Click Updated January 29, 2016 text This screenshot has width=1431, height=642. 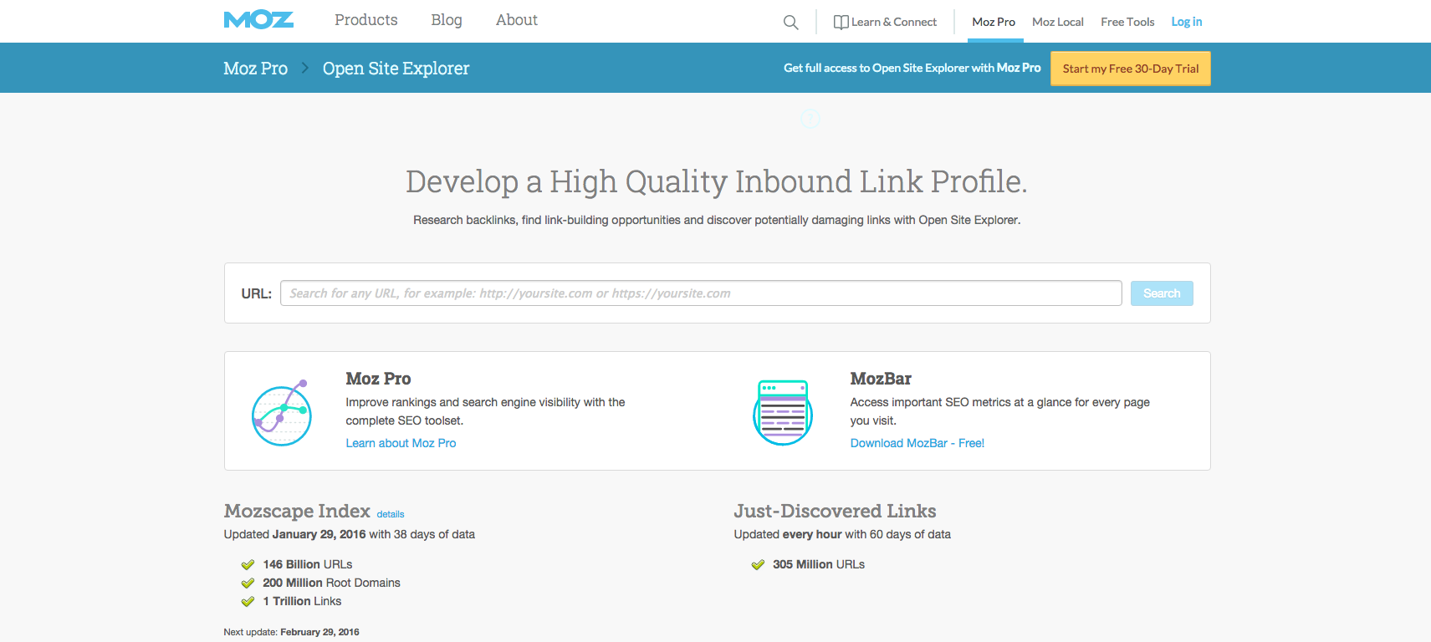294,534
